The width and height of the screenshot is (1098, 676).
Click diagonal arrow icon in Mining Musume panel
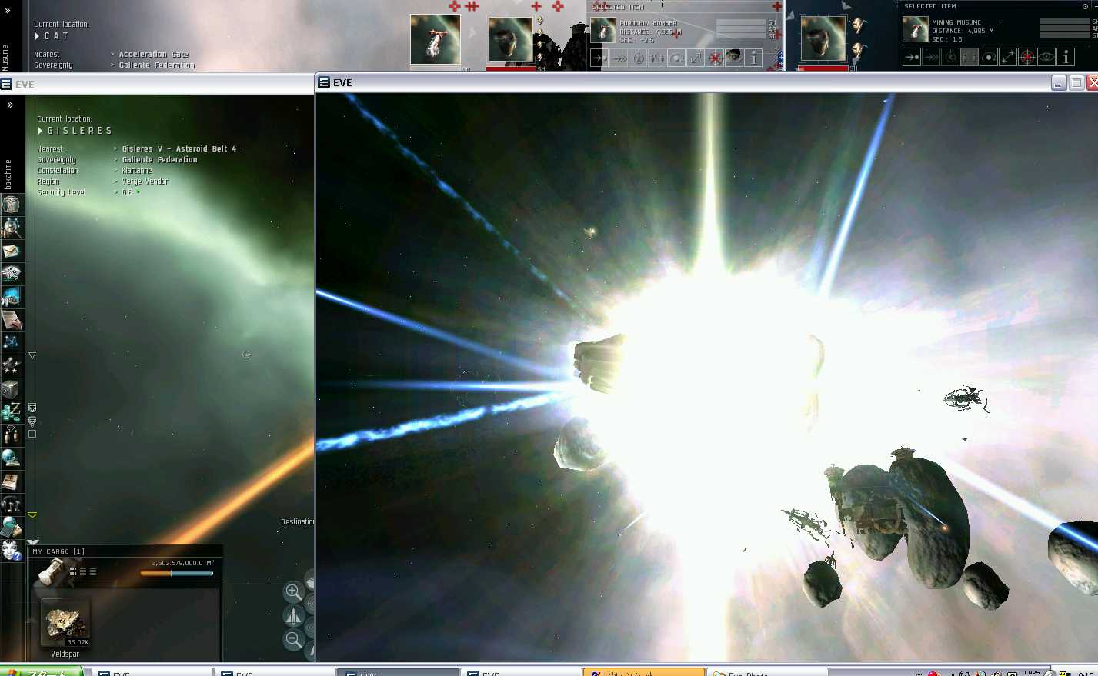(x=1008, y=57)
